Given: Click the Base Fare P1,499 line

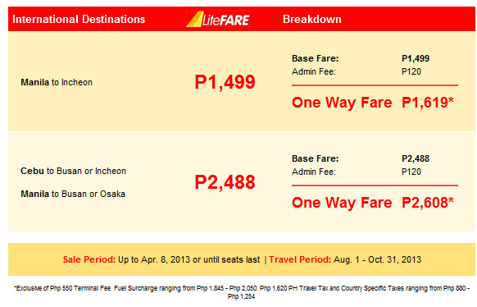Looking at the screenshot, I should (361, 58).
